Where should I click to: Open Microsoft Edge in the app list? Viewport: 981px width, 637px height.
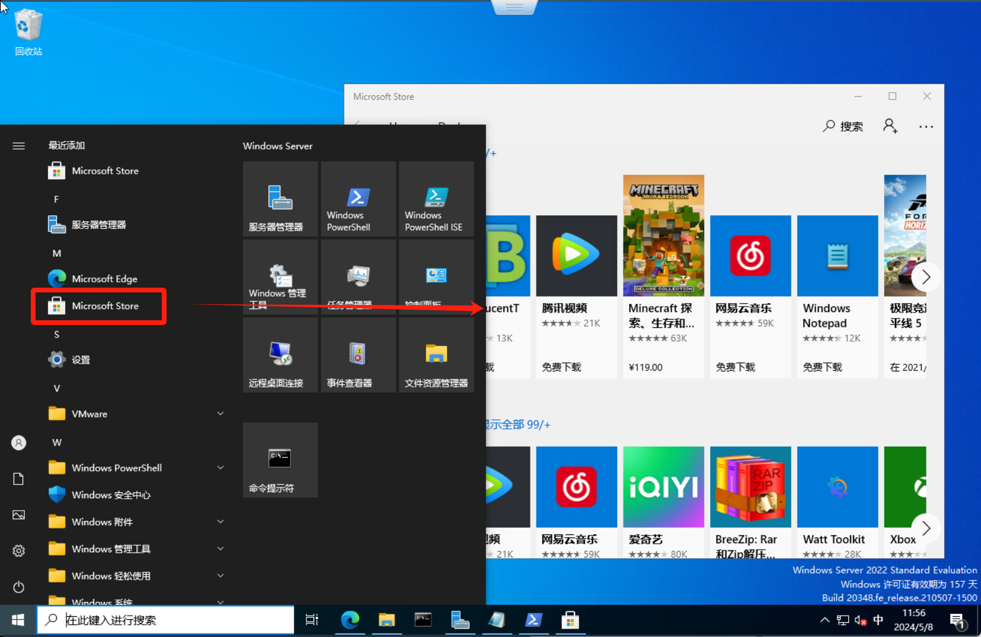pos(104,279)
